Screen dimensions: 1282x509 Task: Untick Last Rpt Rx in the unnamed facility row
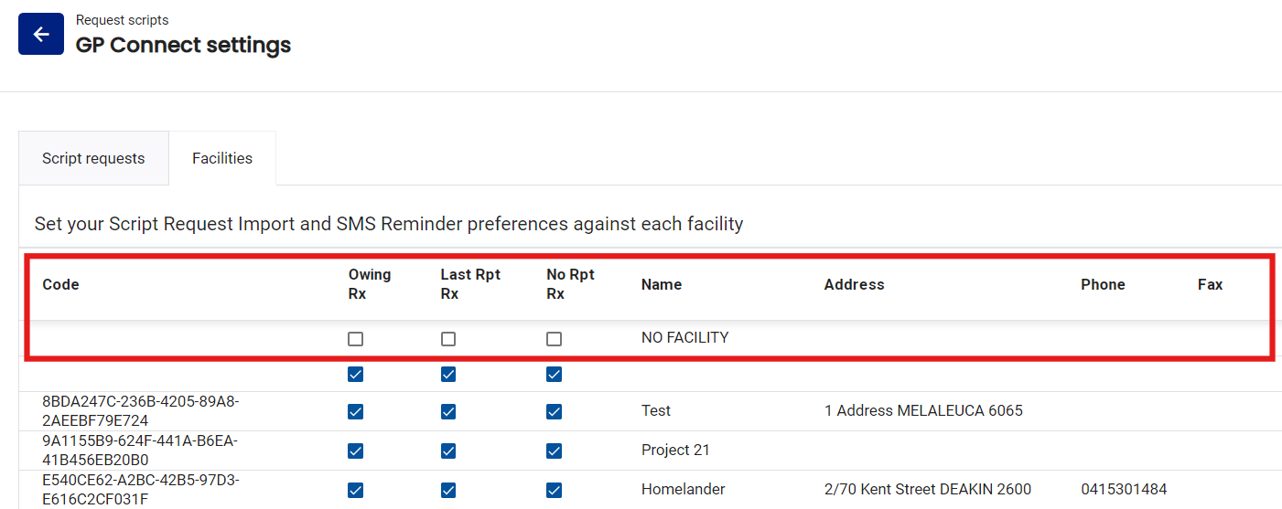click(x=448, y=375)
